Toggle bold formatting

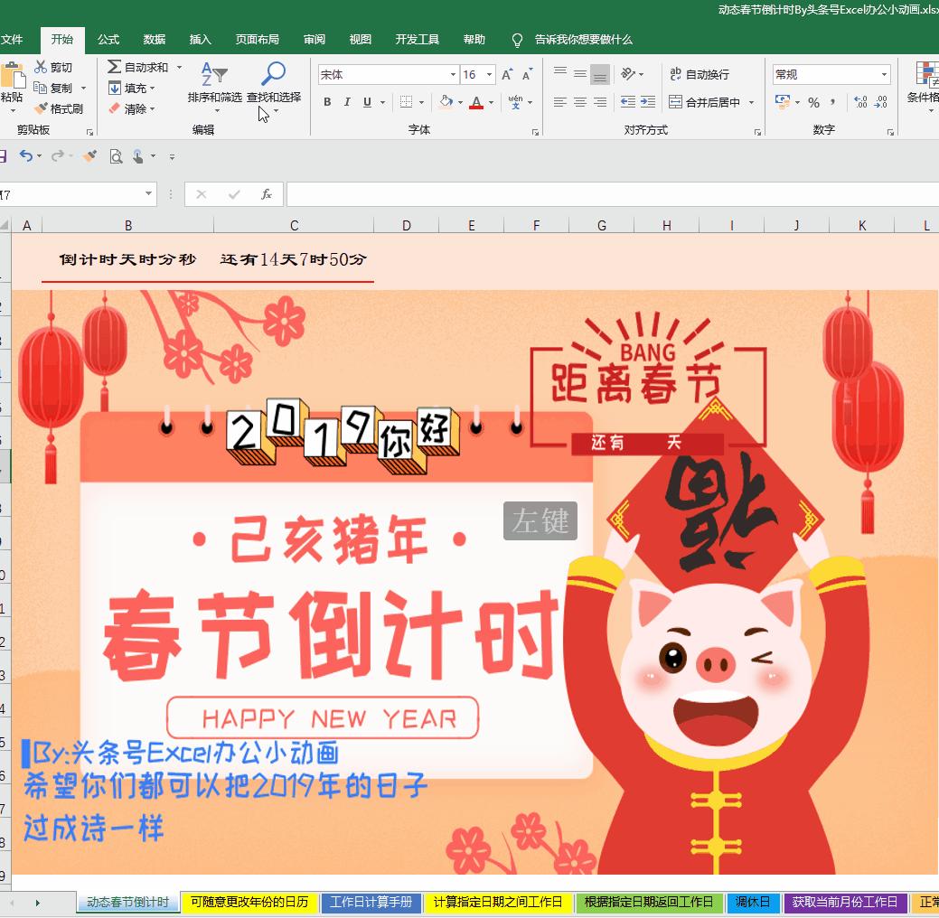click(x=326, y=102)
